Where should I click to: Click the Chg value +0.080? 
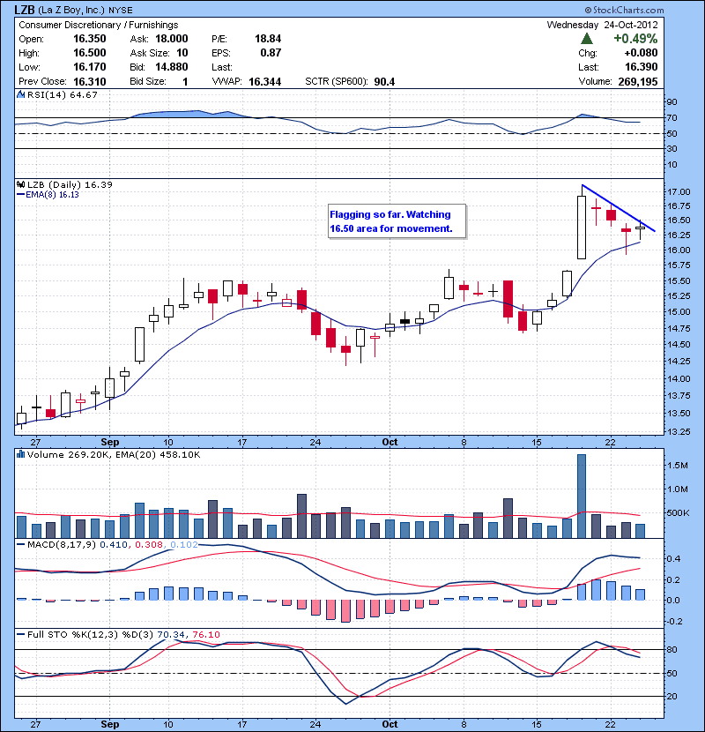641,53
